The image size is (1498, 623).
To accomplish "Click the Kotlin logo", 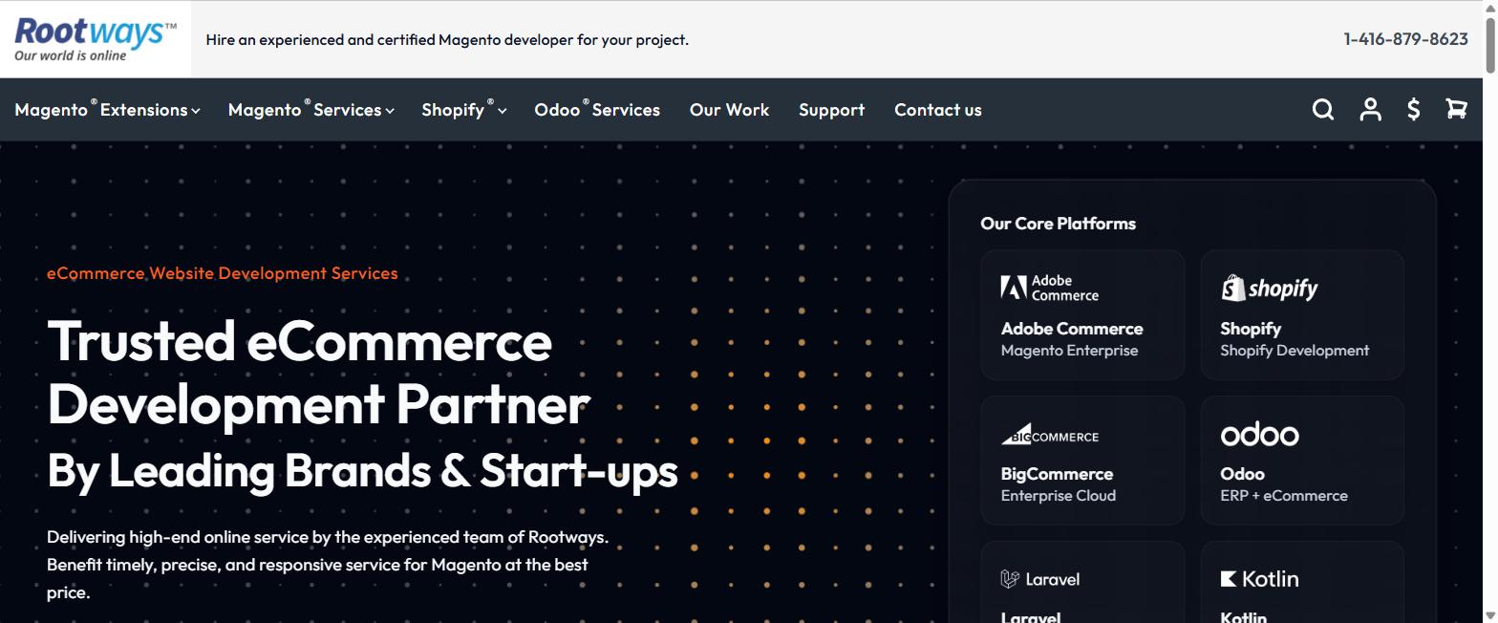I will point(1259,579).
